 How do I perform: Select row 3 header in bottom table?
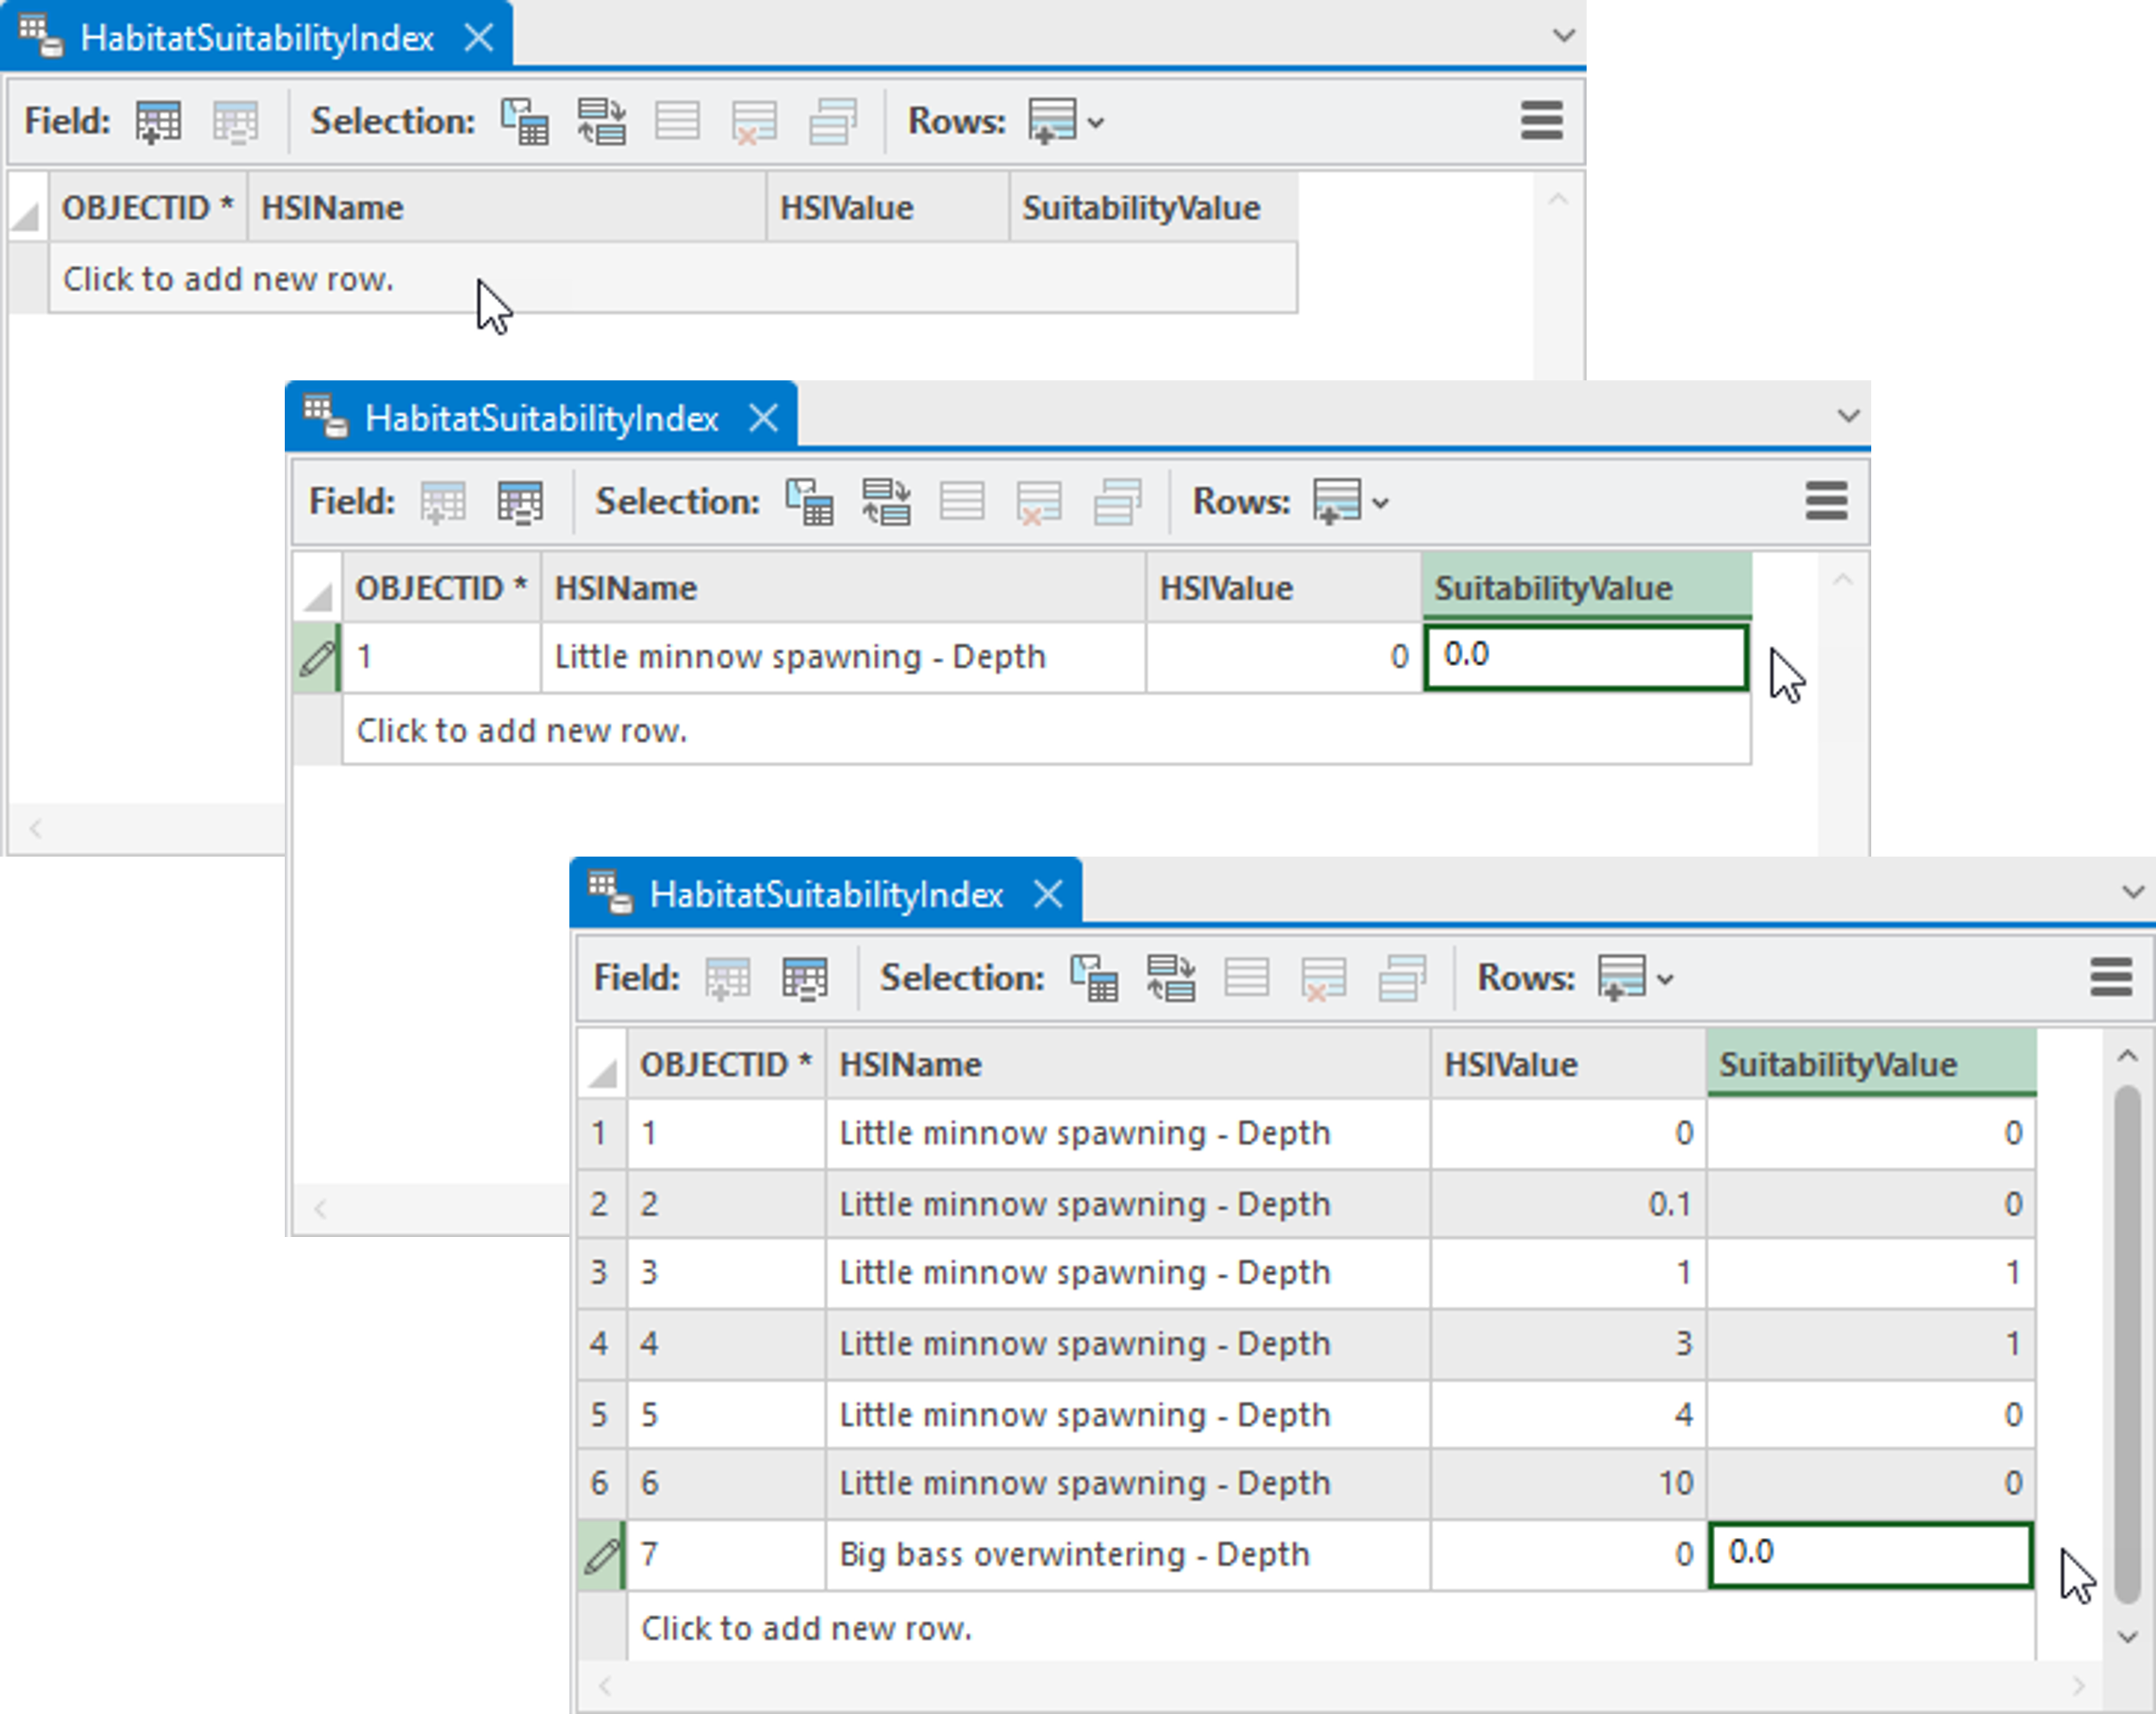[599, 1272]
